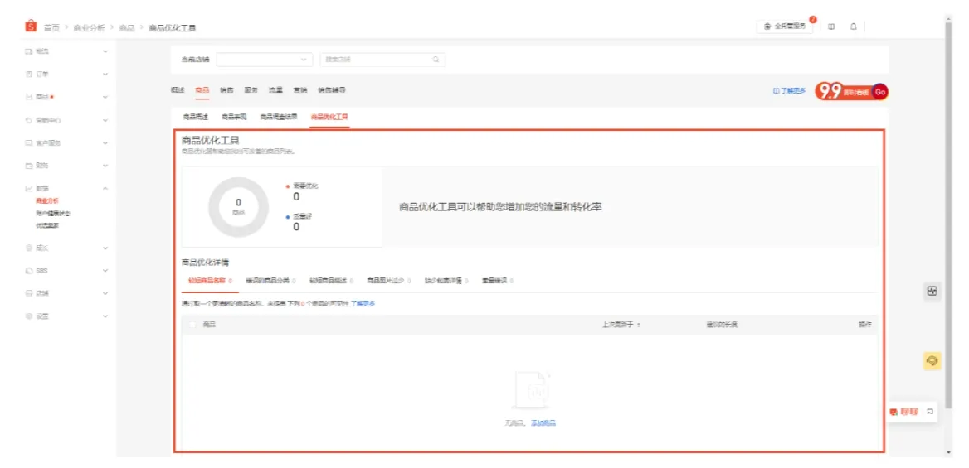Screen dimensions: 969x468
Task: Switch to the 销售 top tab
Action: (x=226, y=90)
